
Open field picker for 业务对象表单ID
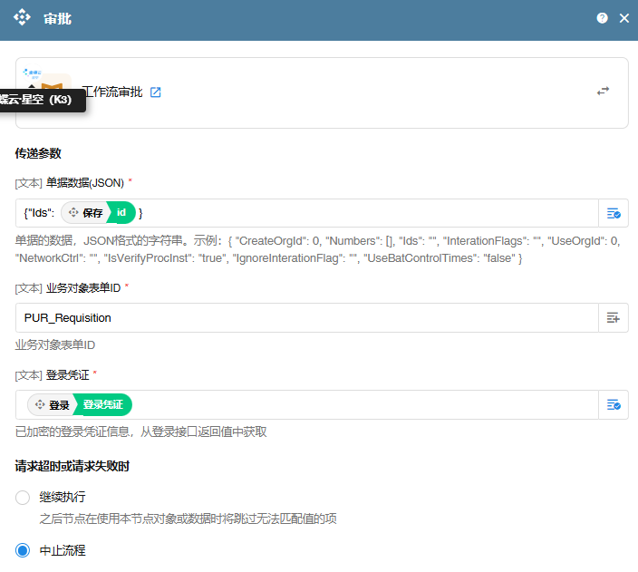click(614, 318)
